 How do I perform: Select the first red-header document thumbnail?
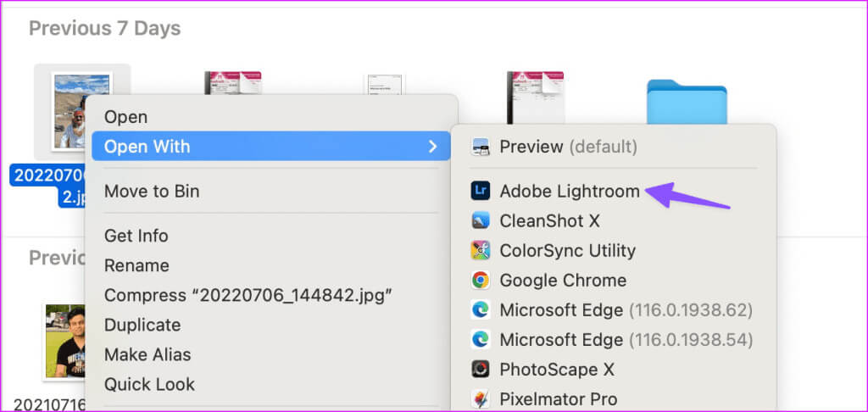click(232, 83)
